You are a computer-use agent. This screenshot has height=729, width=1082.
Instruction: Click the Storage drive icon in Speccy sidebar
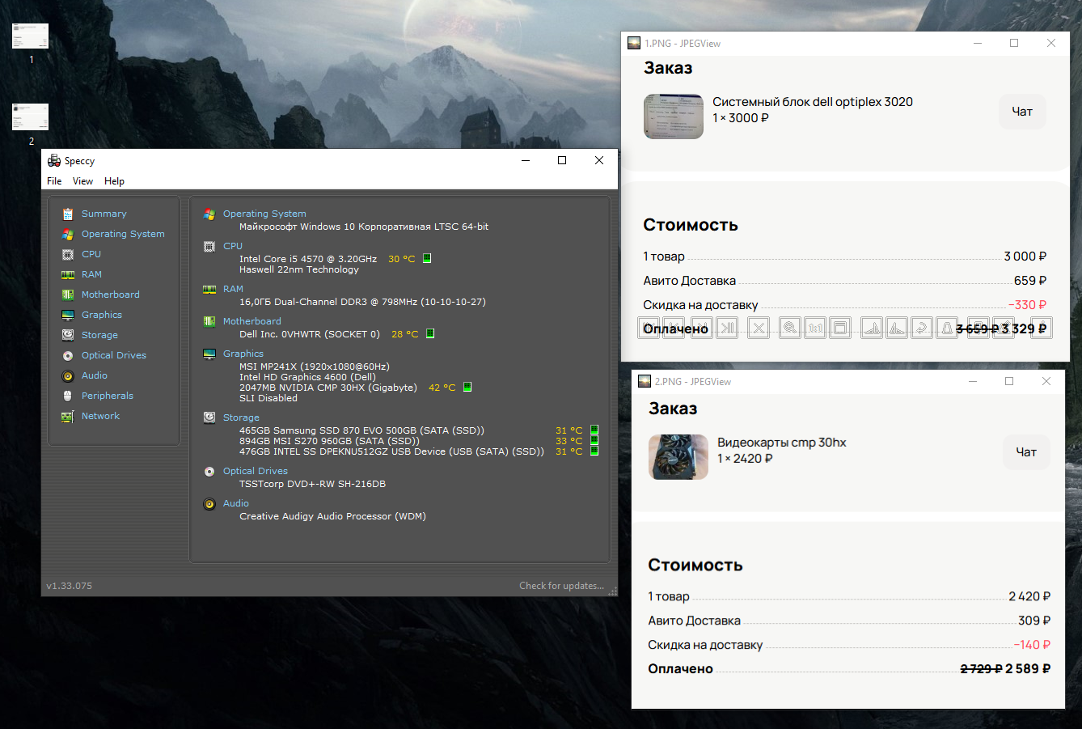click(68, 335)
